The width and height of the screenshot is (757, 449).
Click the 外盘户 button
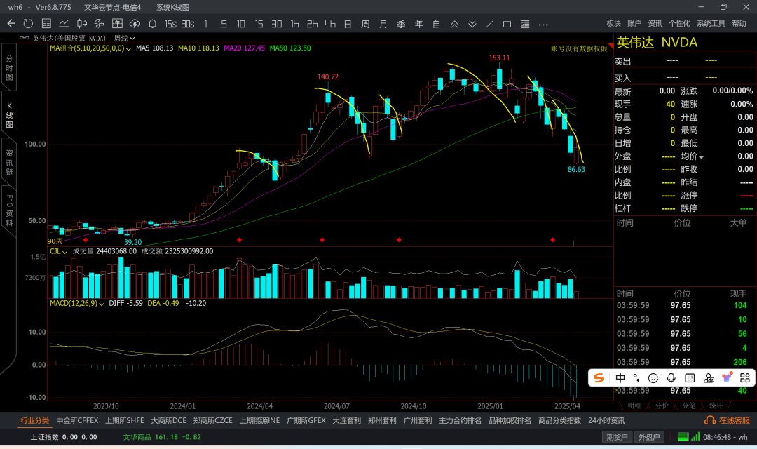(x=649, y=437)
